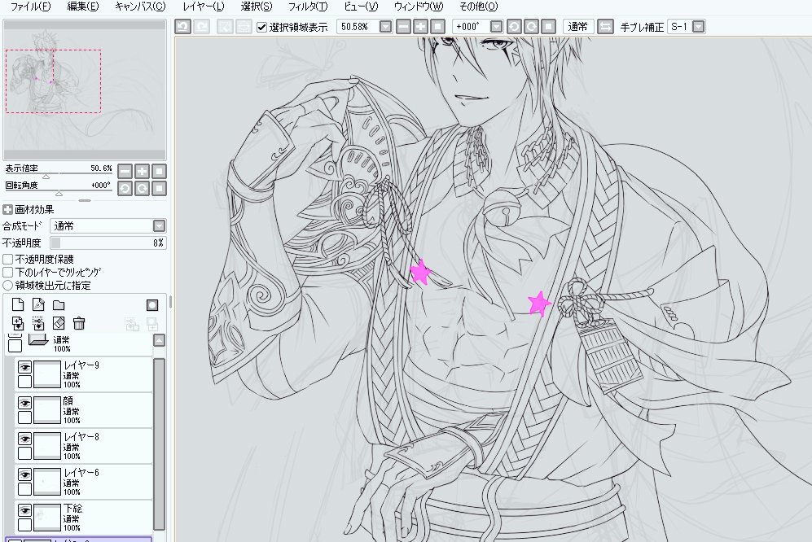Select the レイヤー6 layer row
The height and width of the screenshot is (542, 812).
point(84,482)
